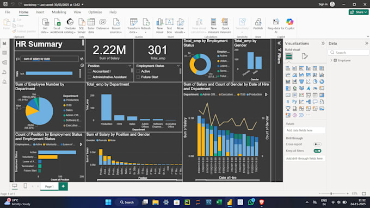The image size is (370, 208).
Task: Open Copilot from the ribbon
Action: (290, 24)
